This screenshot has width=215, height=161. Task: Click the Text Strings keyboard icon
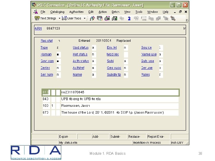click(x=37, y=18)
